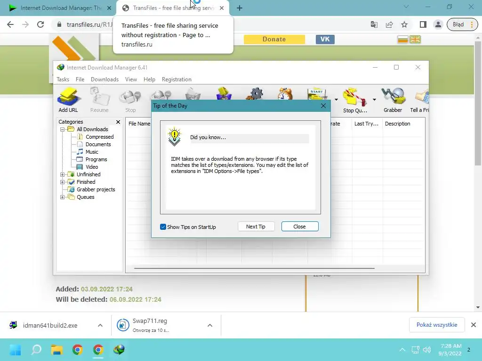Image resolution: width=482 pixels, height=361 pixels.
Task: Click the IDM download list horizontal scrollbar
Action: point(254,268)
